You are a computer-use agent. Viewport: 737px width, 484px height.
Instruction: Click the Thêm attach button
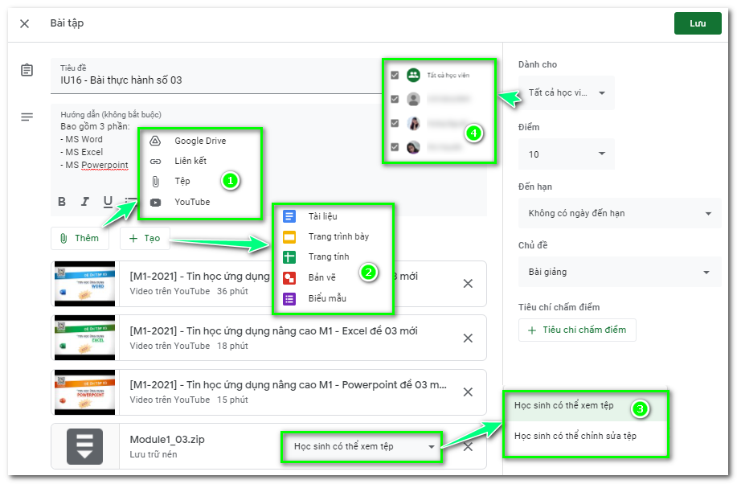pos(80,238)
